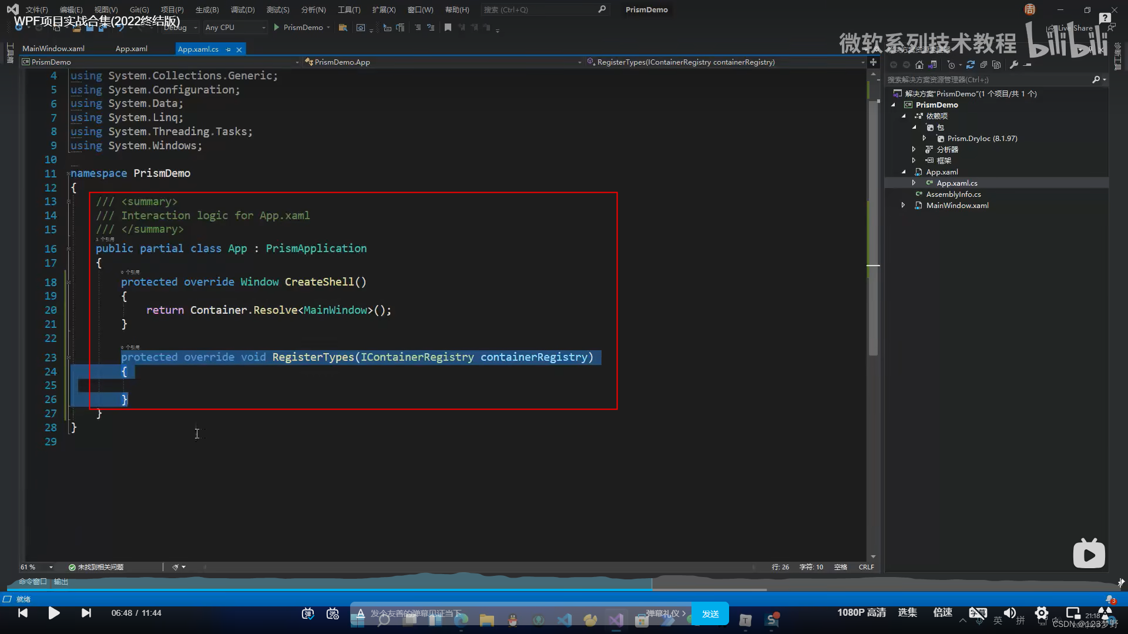Select AssemblyInfo.cs in Solution Explorer

point(953,194)
